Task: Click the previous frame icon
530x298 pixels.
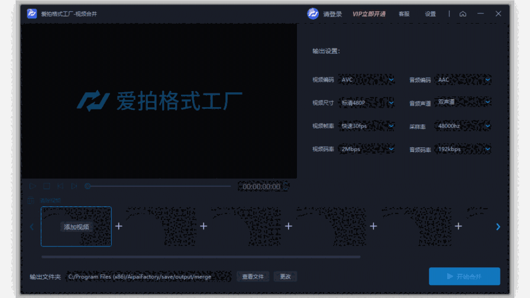Action: pos(60,186)
